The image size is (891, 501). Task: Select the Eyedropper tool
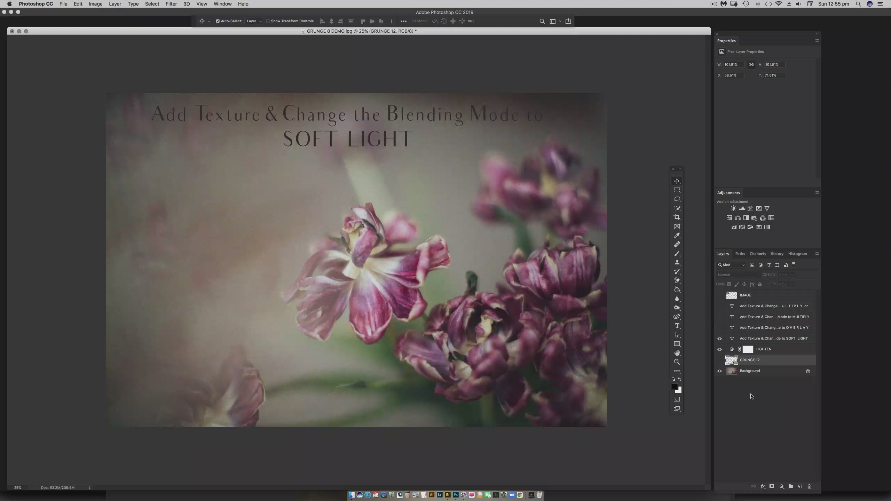677,236
